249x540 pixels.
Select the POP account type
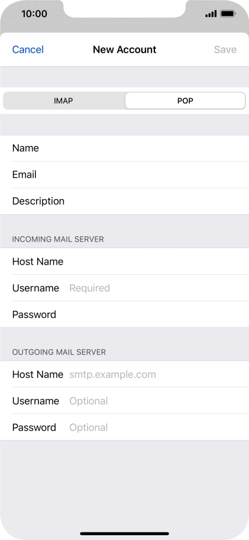tap(185, 101)
